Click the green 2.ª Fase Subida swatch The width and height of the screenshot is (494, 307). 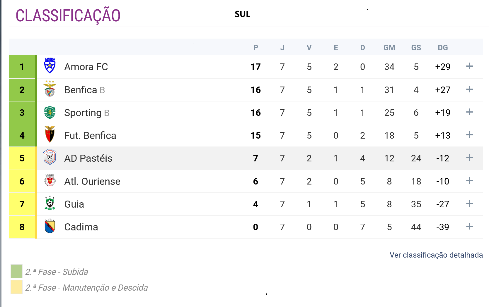coord(16,271)
